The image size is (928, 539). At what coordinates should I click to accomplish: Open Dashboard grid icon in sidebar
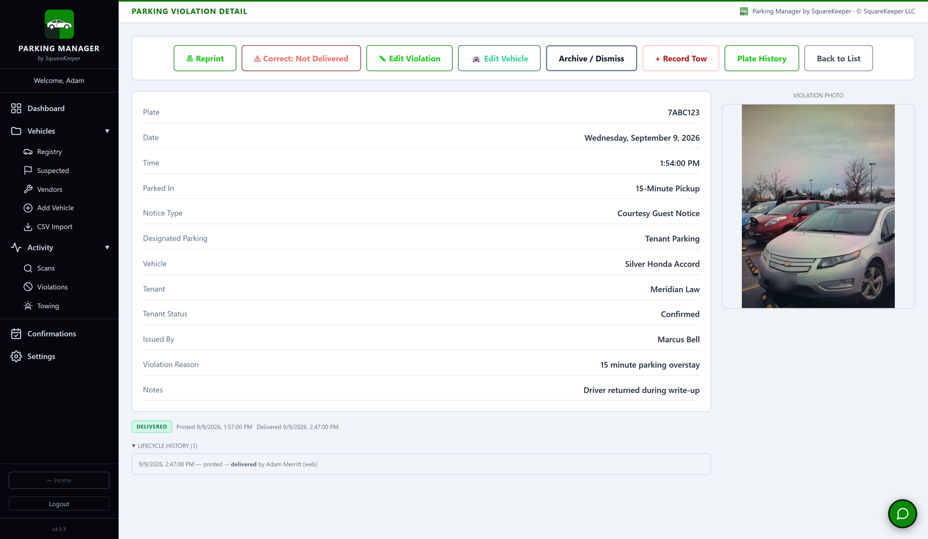pyautogui.click(x=16, y=108)
